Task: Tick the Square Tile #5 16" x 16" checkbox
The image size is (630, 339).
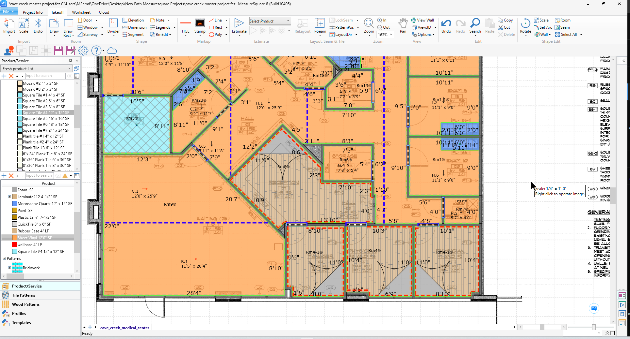Action: pyautogui.click(x=20, y=119)
